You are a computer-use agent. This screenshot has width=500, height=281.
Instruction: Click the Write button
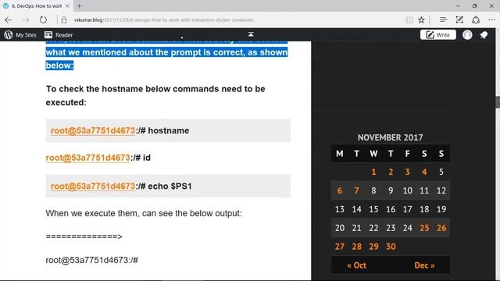(438, 34)
